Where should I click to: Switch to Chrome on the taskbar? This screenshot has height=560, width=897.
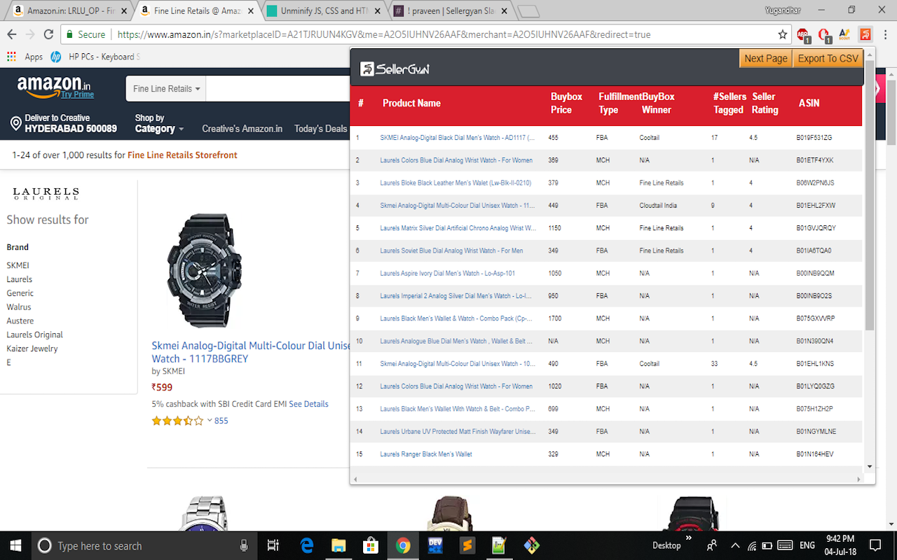[x=402, y=545]
